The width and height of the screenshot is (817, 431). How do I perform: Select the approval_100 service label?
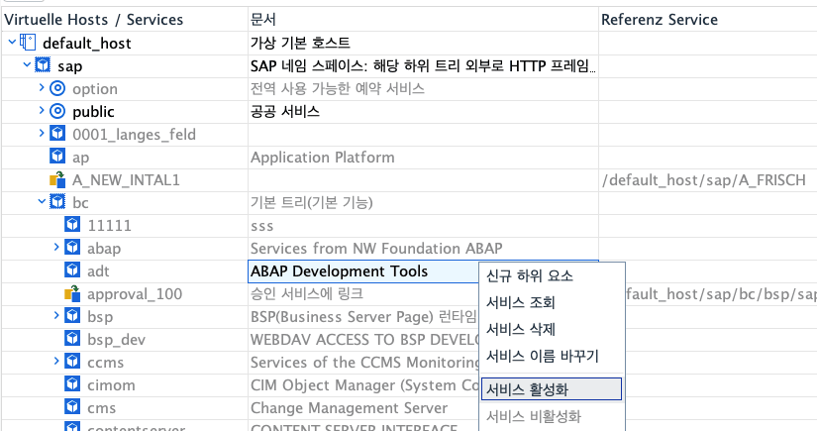135,294
